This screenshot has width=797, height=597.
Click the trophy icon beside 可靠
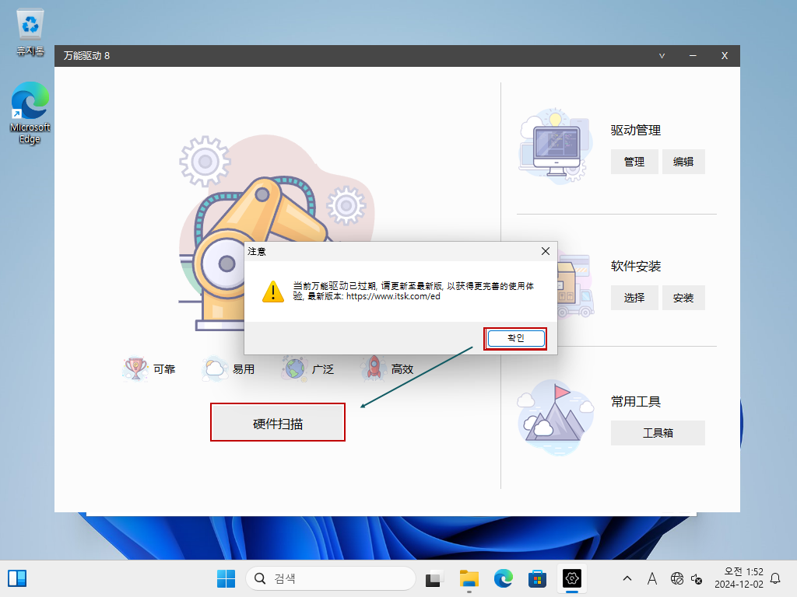tap(135, 368)
